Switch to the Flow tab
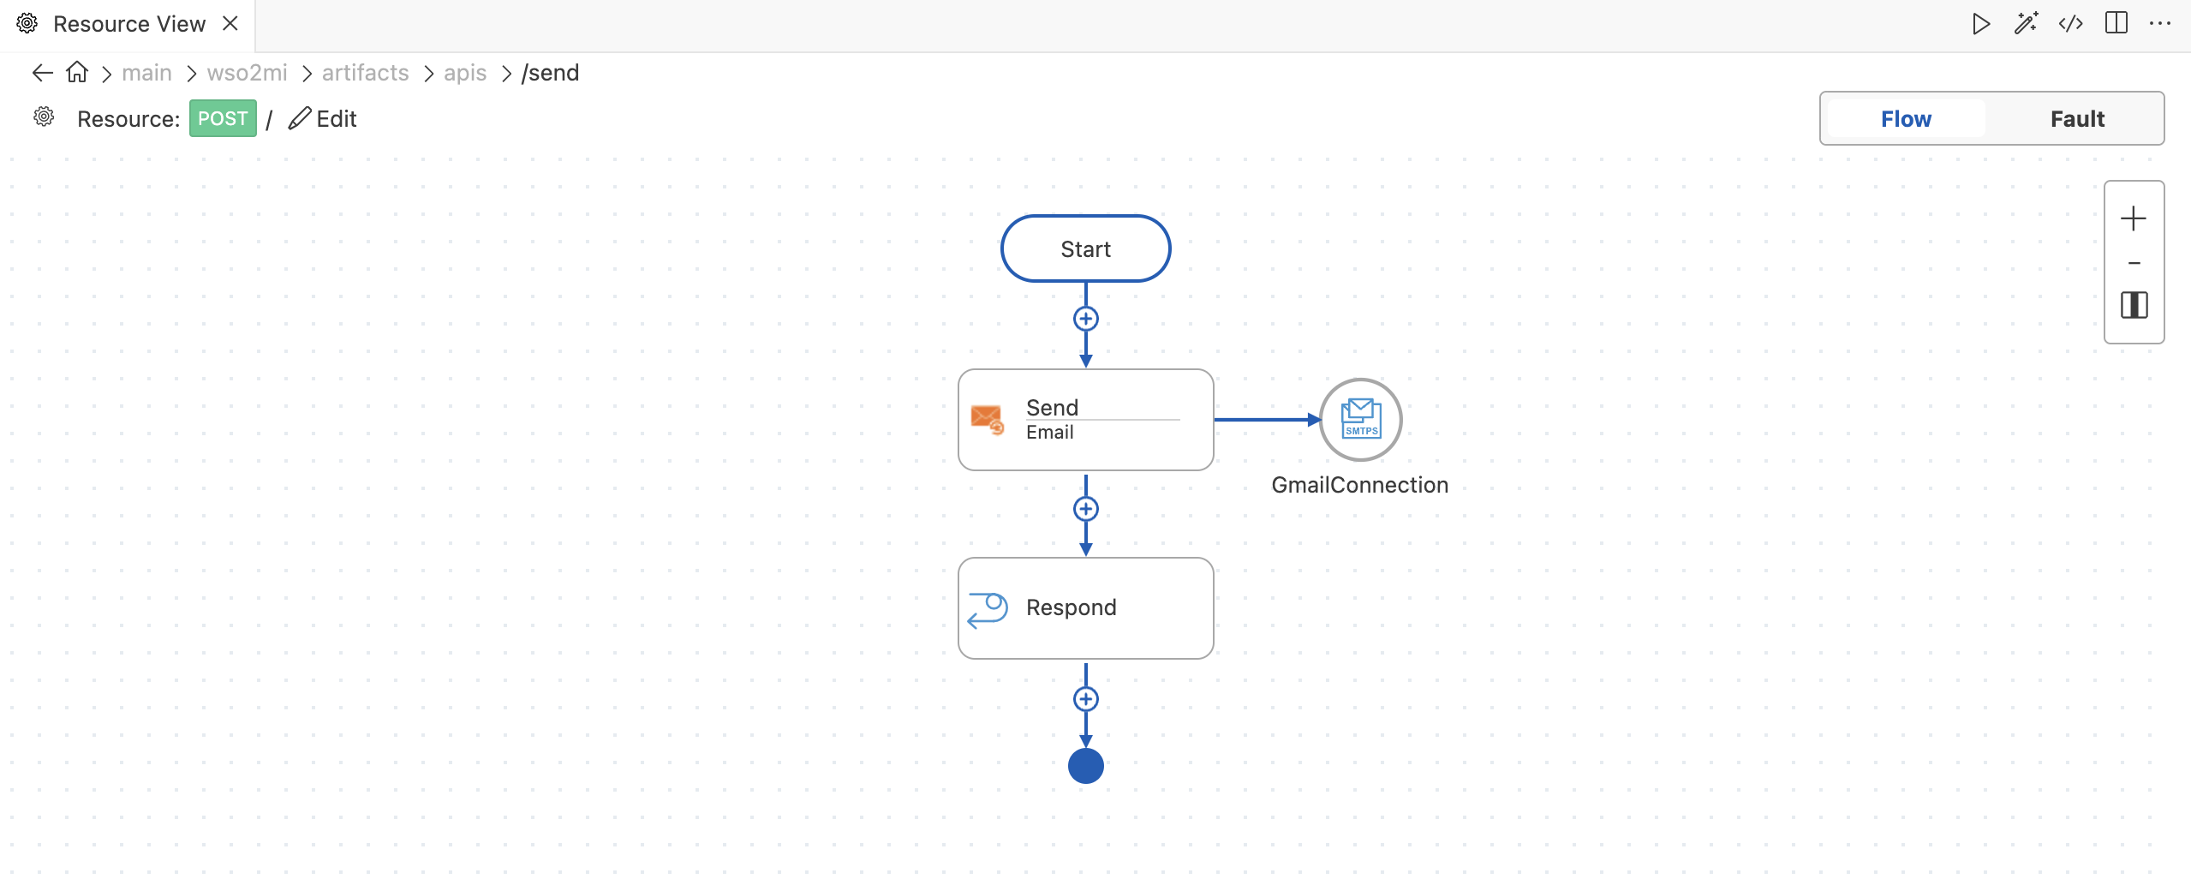Viewport: 2191px width, 891px height. click(1906, 118)
